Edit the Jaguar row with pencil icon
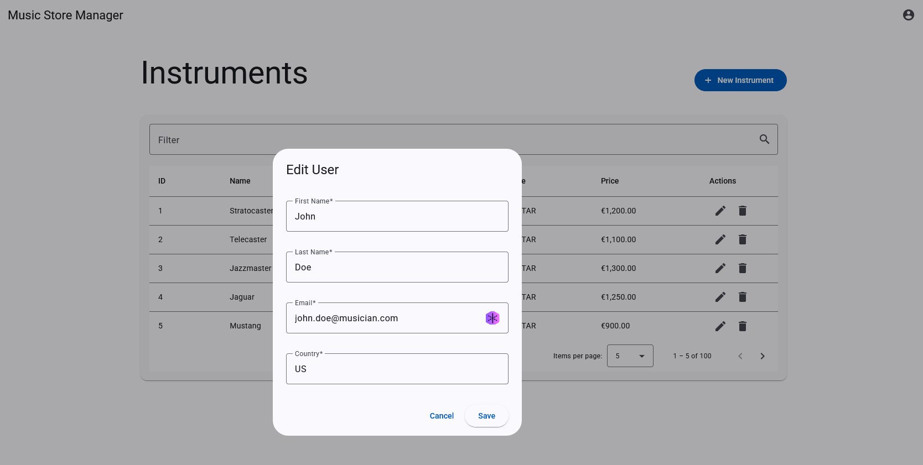The width and height of the screenshot is (923, 465). (x=720, y=297)
